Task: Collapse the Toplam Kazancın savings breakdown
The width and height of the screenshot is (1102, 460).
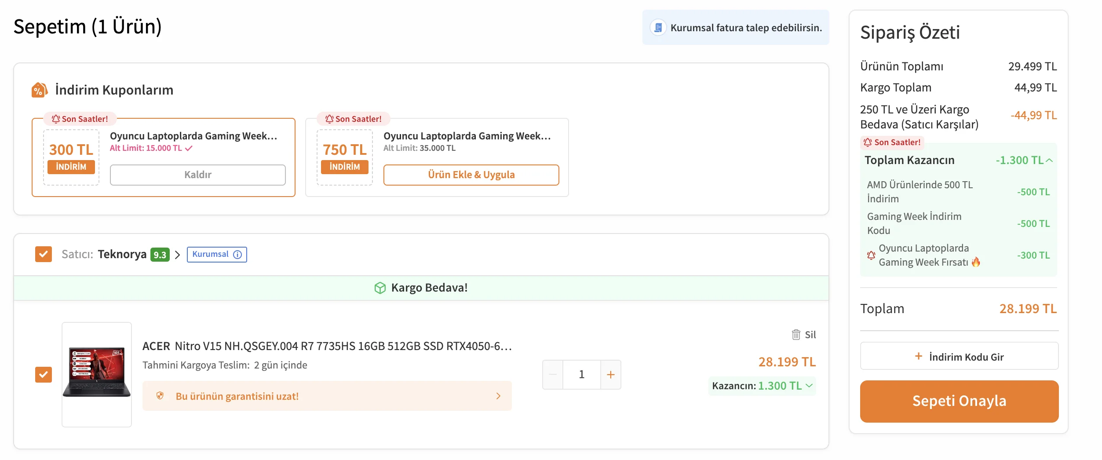Action: (1049, 161)
